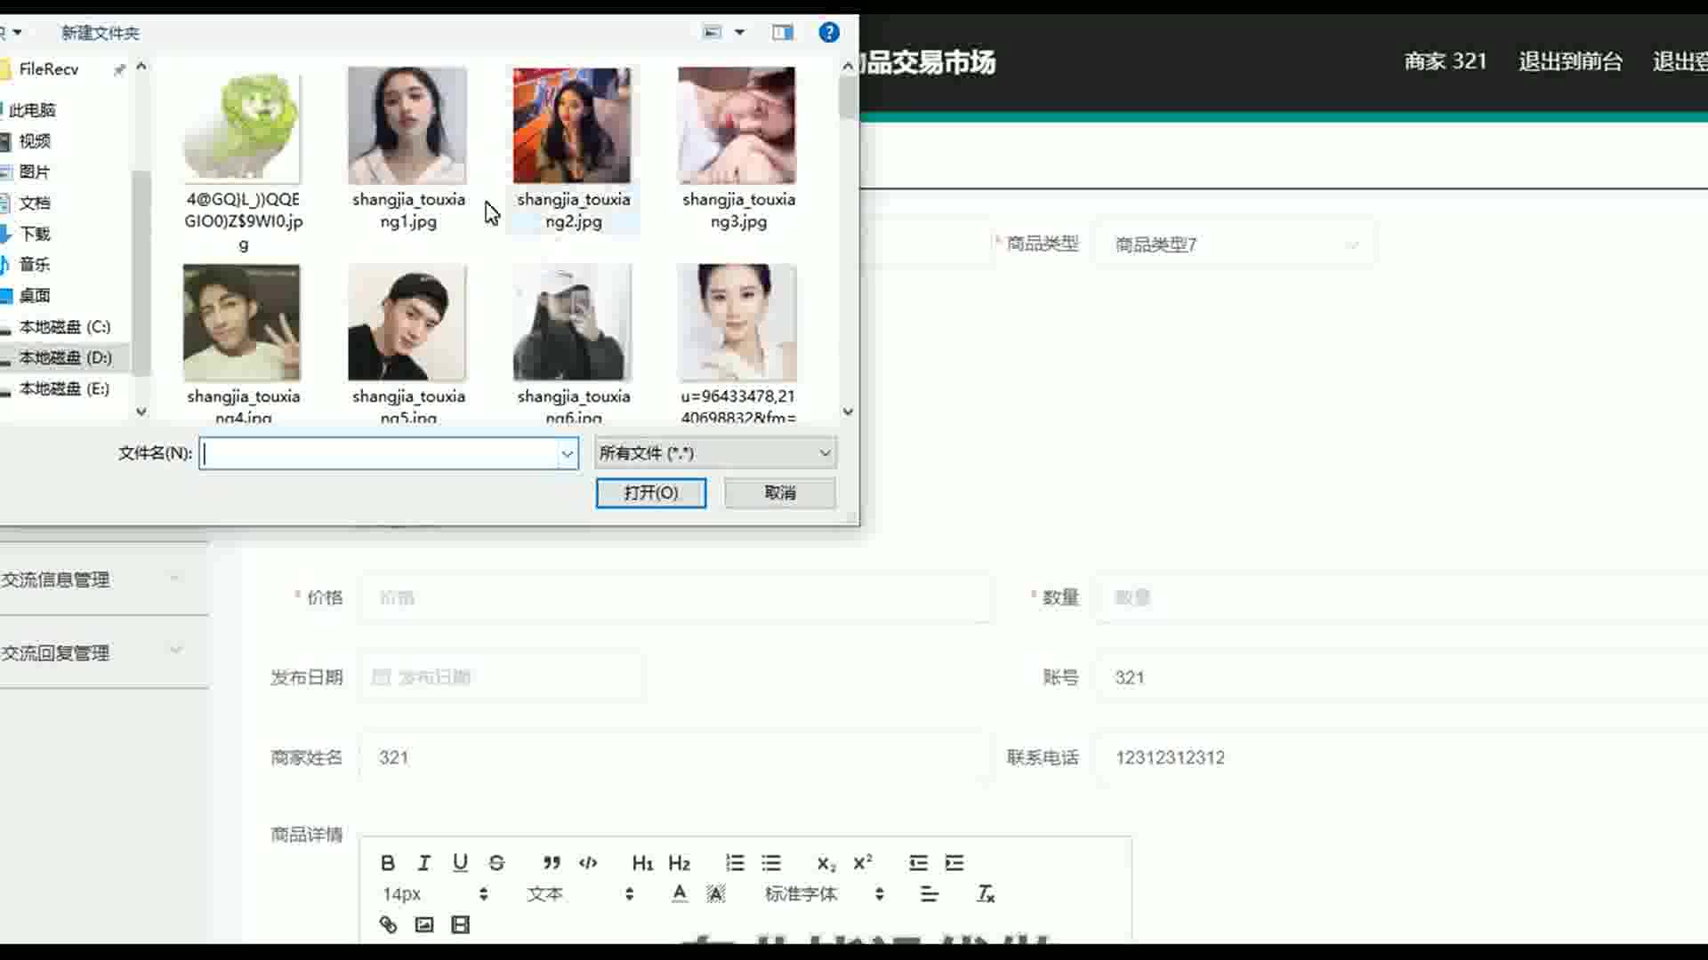Clear text formatting in the editor

point(986,893)
